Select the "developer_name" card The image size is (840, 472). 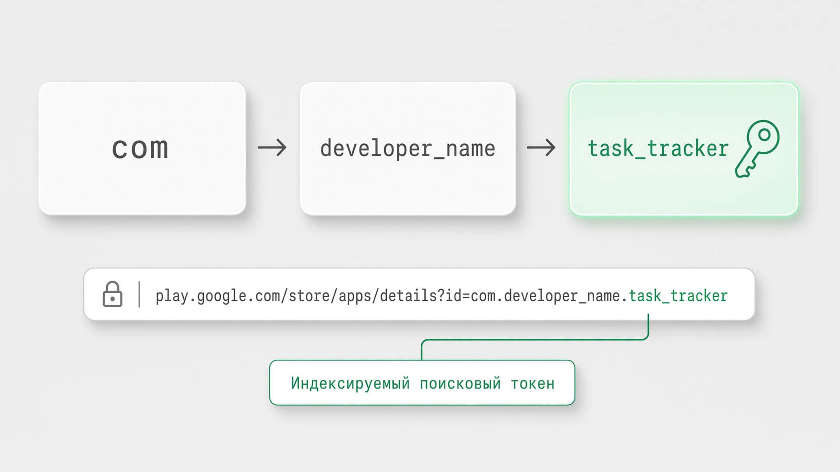tap(408, 148)
